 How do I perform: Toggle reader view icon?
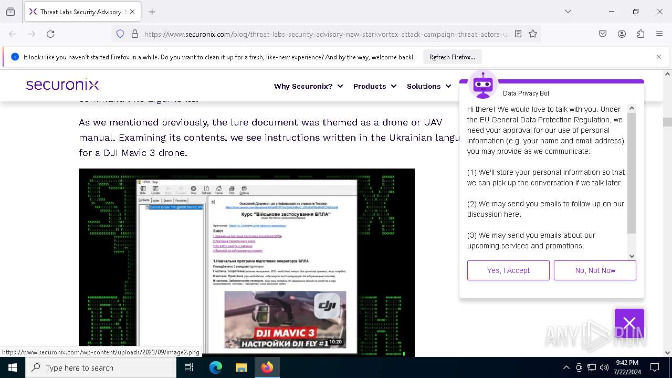518,34
